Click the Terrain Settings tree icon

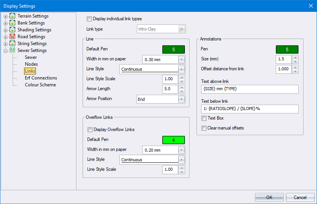pos(13,16)
